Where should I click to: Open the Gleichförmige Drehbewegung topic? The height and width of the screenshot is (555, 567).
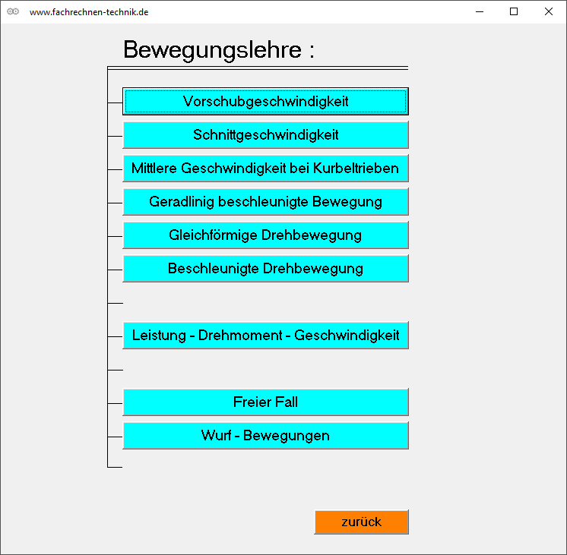[265, 235]
